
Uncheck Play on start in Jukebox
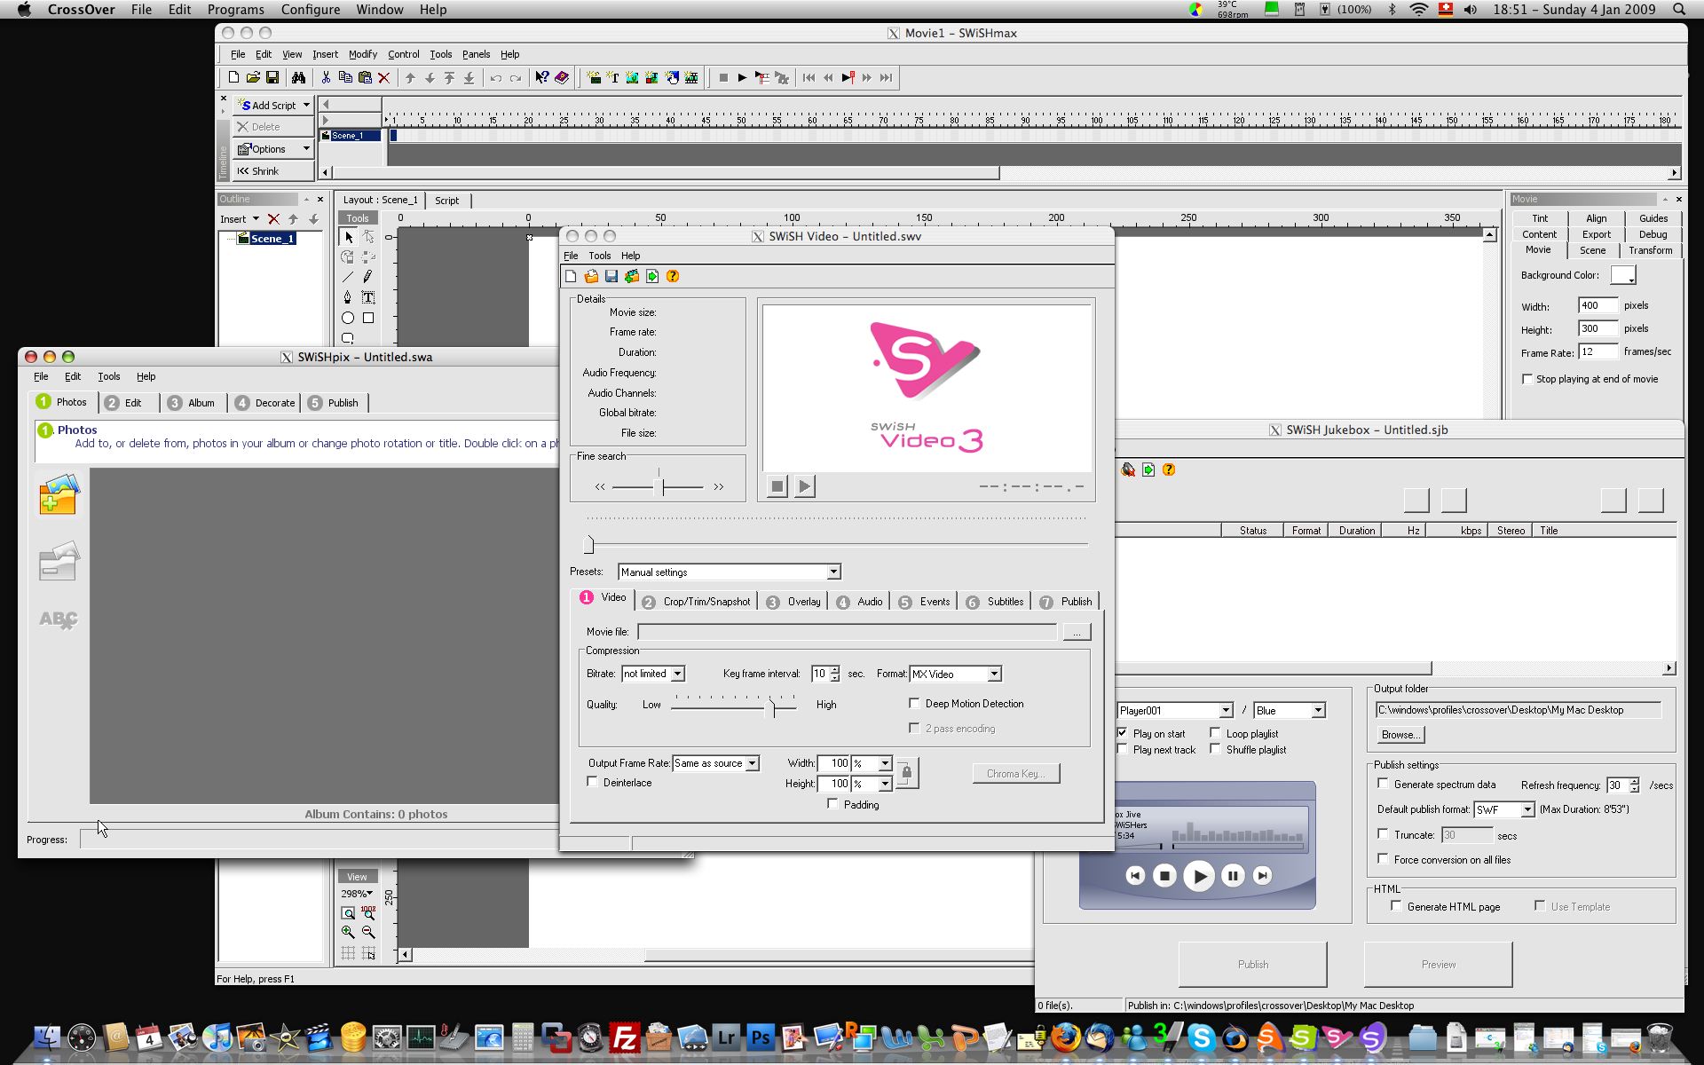[1123, 733]
